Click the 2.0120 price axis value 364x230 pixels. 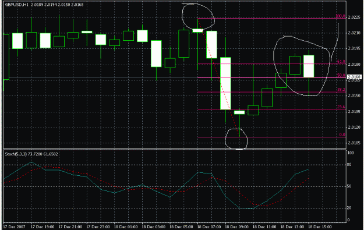click(354, 127)
